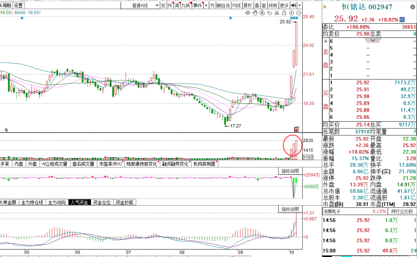Click the 榜 badge at chart bottom
Screen dimensions: 417x257
[x=296, y=129]
